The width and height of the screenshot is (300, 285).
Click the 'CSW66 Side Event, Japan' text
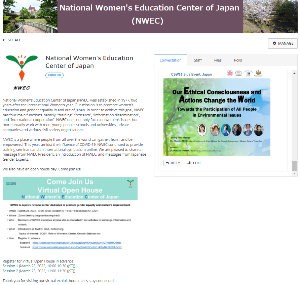tap(191, 74)
